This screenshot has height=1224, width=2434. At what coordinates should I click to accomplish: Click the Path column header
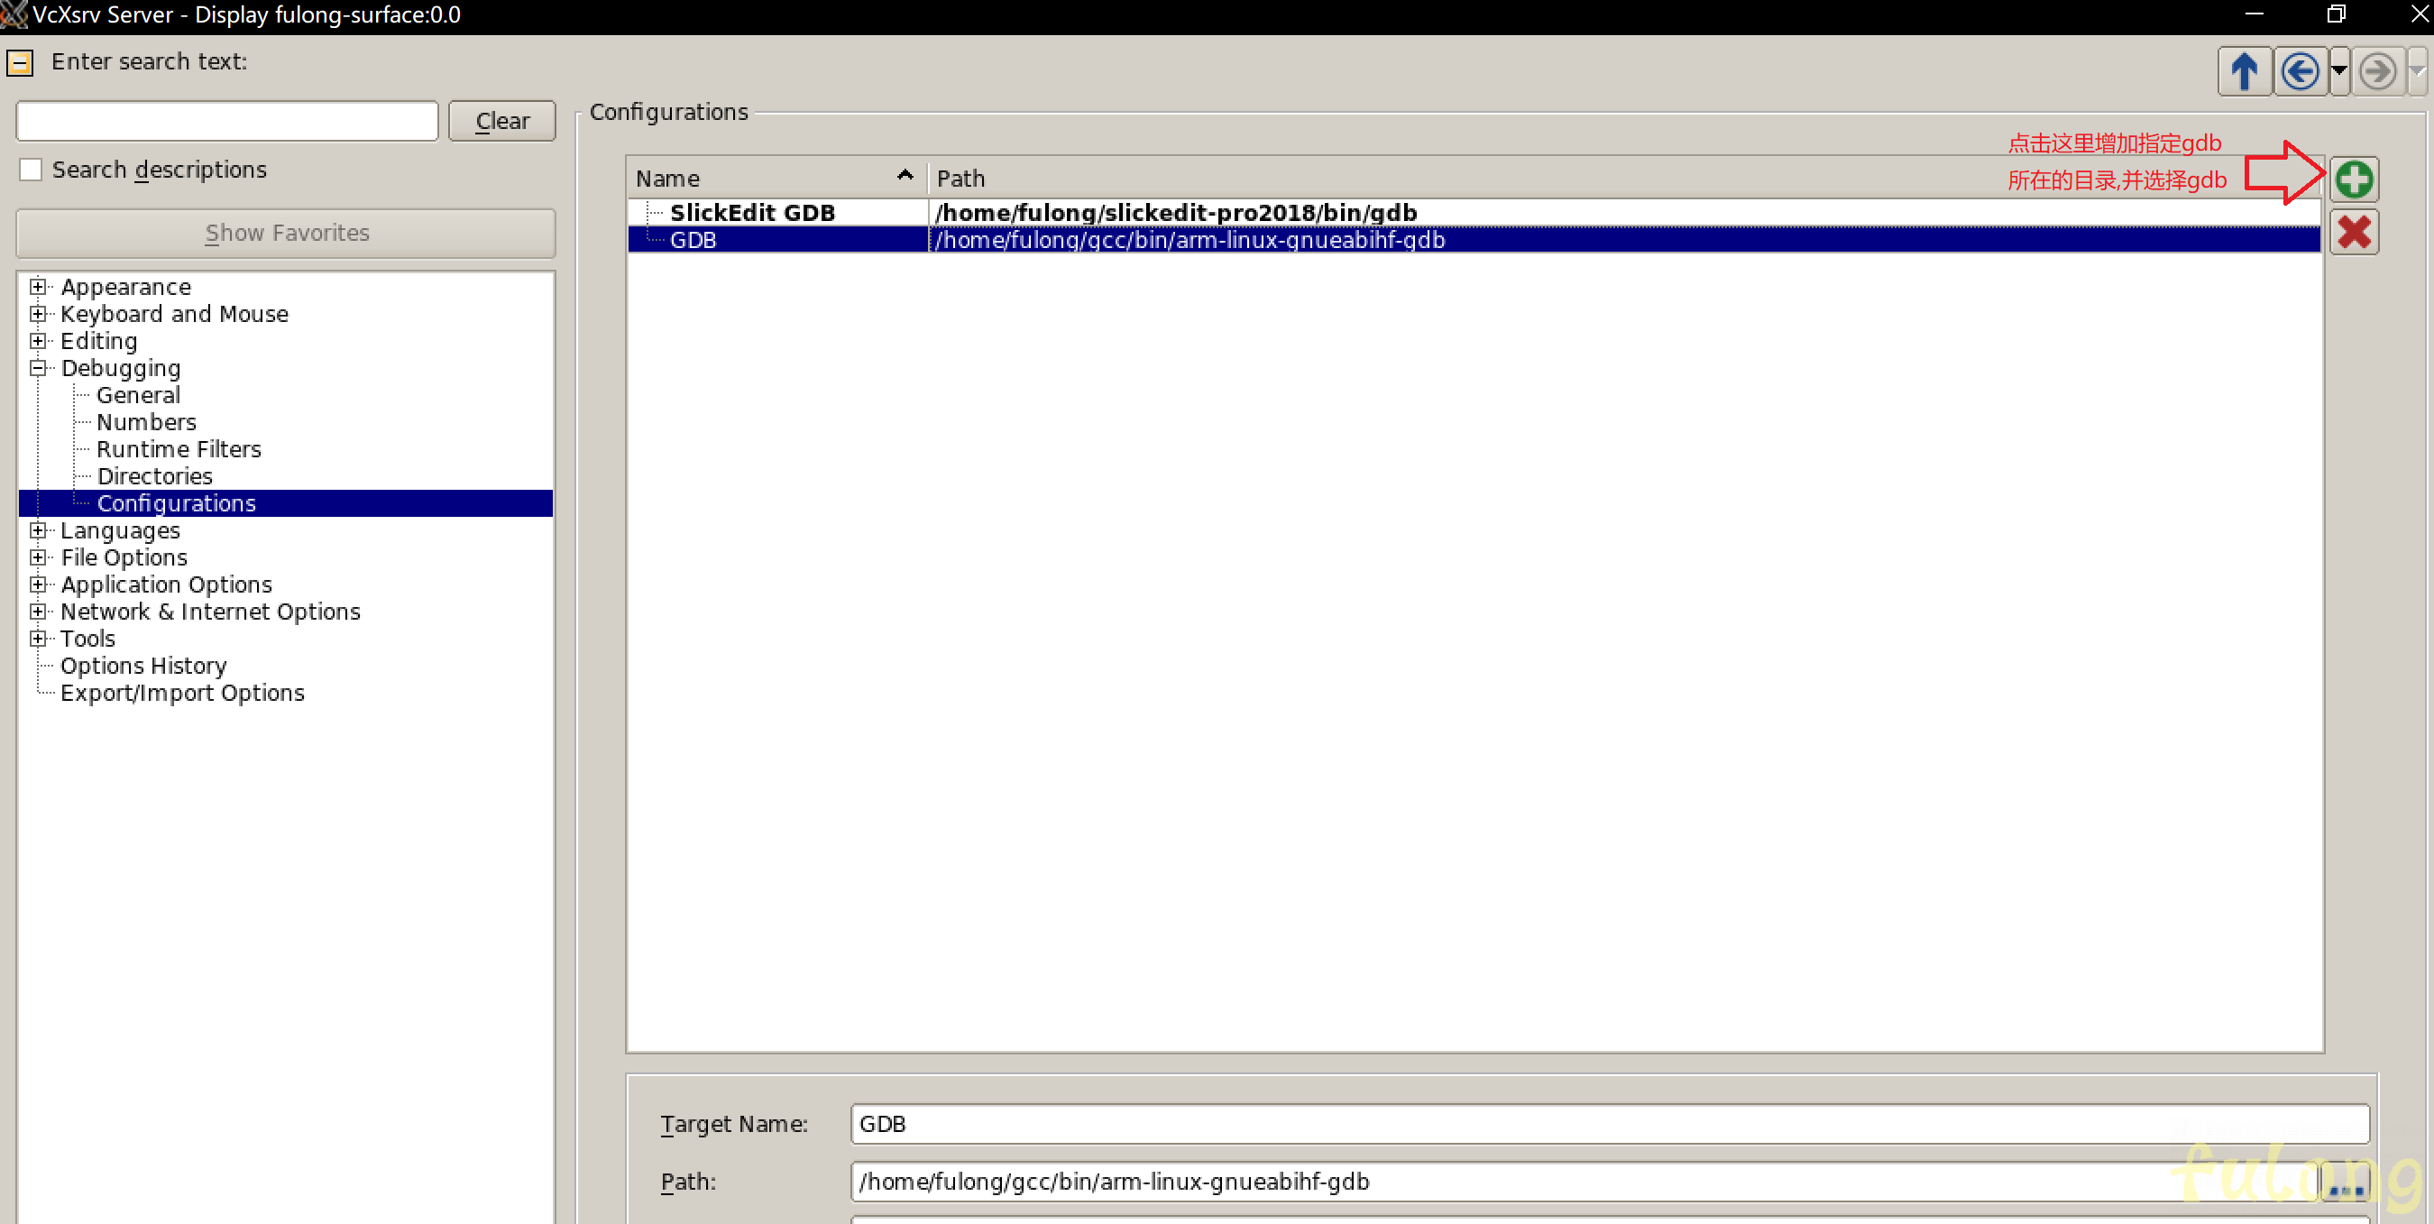tap(1623, 179)
